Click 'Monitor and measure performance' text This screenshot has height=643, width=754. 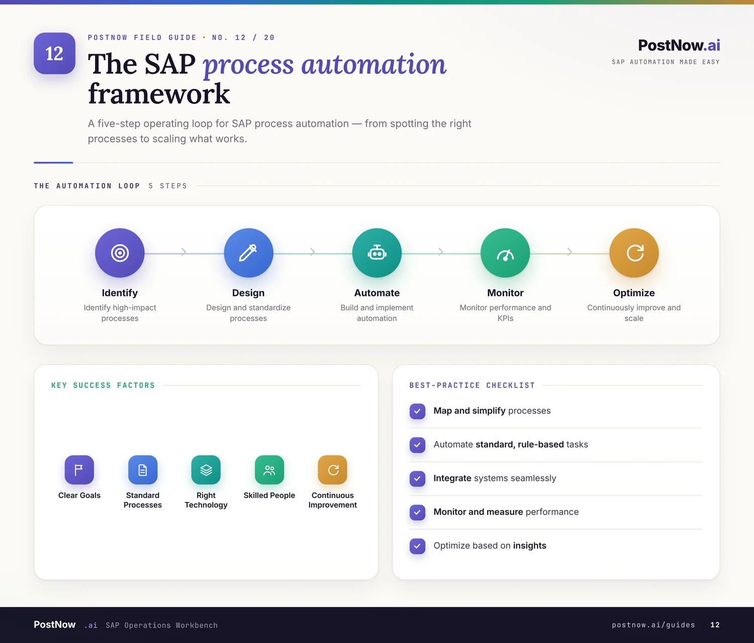pyautogui.click(x=506, y=511)
